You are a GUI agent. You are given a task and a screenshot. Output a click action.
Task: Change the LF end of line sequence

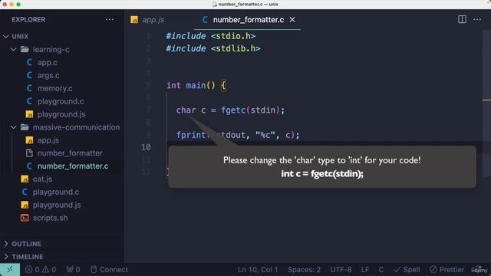coord(365,269)
